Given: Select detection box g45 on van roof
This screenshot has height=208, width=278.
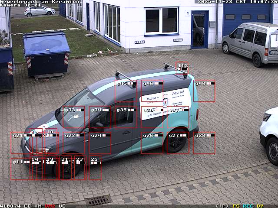Looking at the screenshot, I should tap(126, 91).
